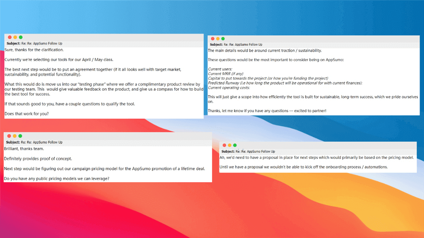Image resolution: width=424 pixels, height=238 pixels.
Task: Click 'Definitely provides proof of concept.' line
Action: coord(38,159)
